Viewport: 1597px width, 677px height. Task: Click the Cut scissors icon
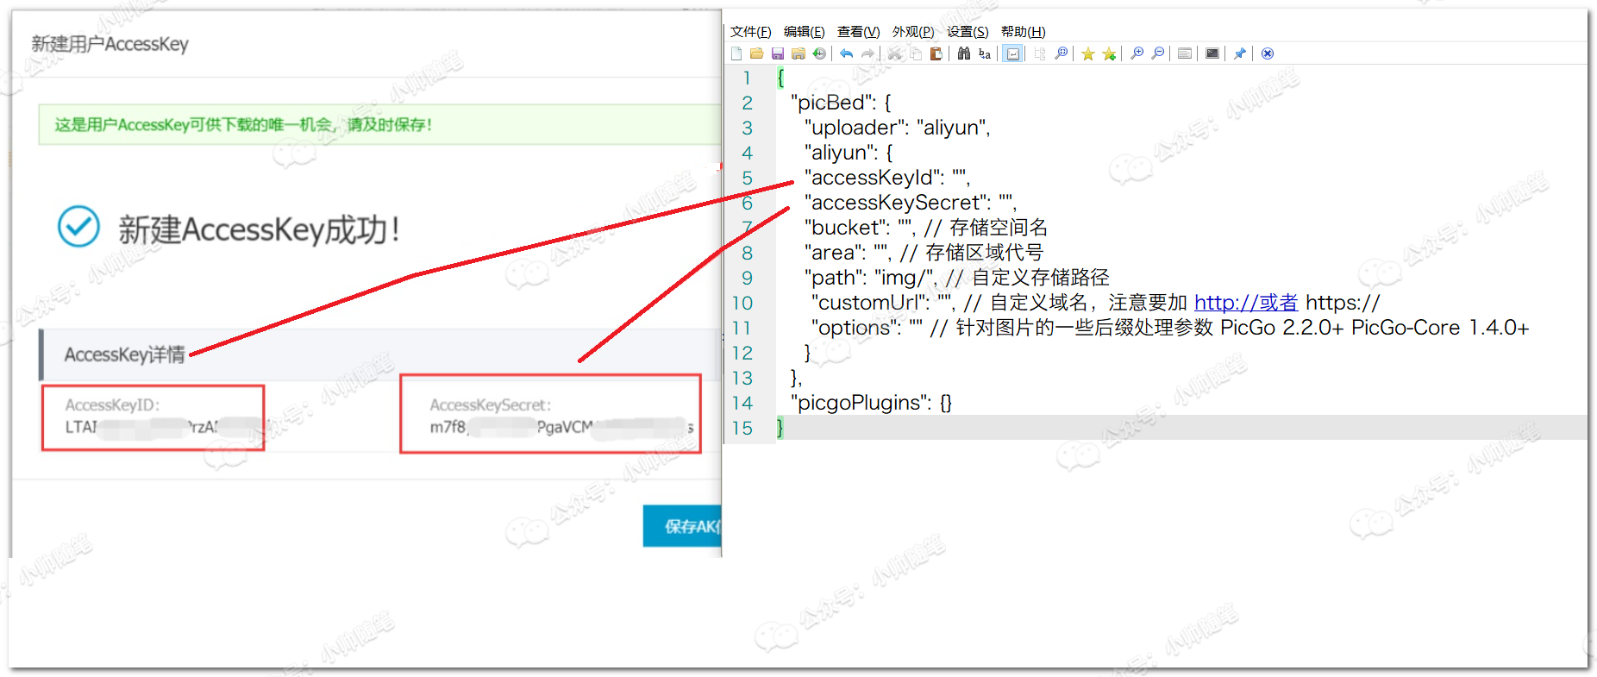(x=894, y=53)
